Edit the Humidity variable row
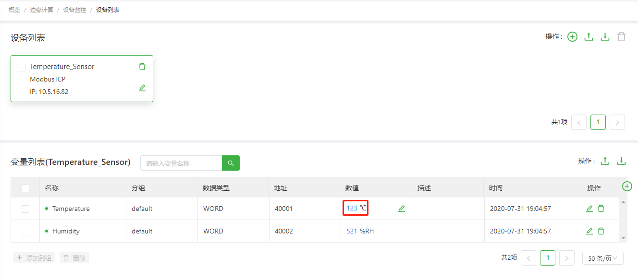This screenshot has width=638, height=279. coord(589,231)
